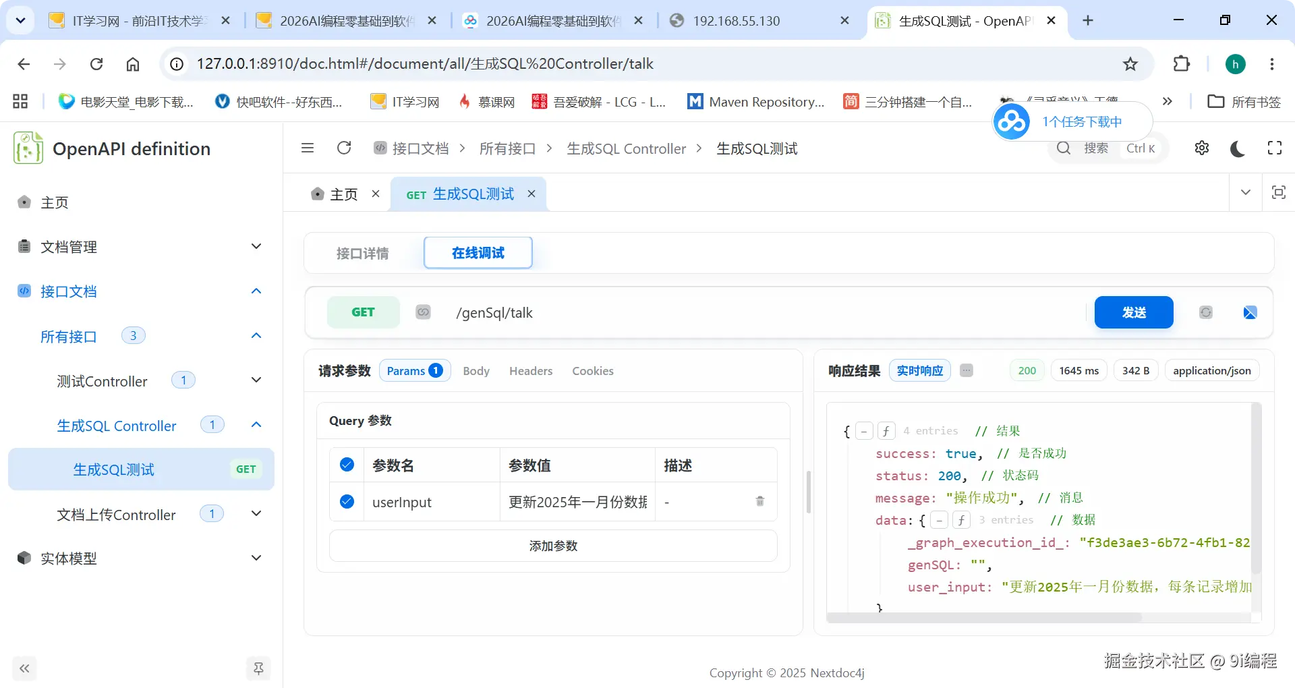
Task: Select the 在线调试 tab
Action: point(478,252)
